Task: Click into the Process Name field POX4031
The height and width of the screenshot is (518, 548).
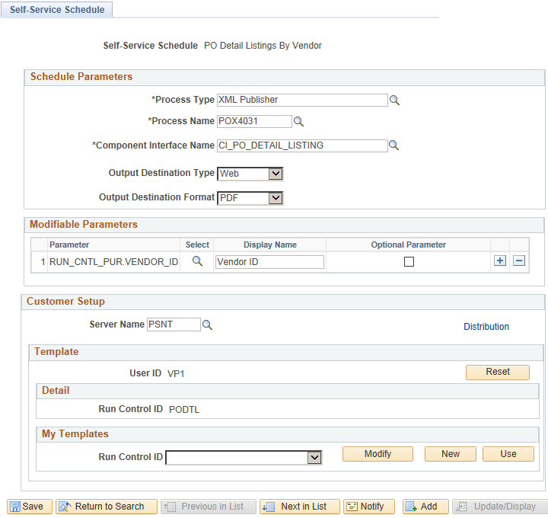Action: coord(254,121)
